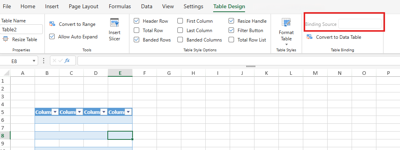
Task: Select row 5 header
Action: 5,112
